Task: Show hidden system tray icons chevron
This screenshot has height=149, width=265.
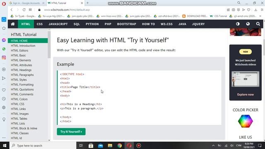Action: point(213,145)
